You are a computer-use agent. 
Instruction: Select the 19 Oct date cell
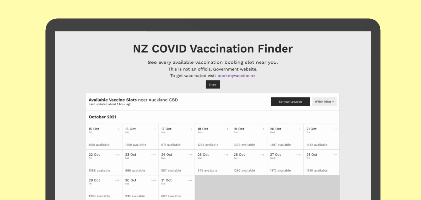249,137
